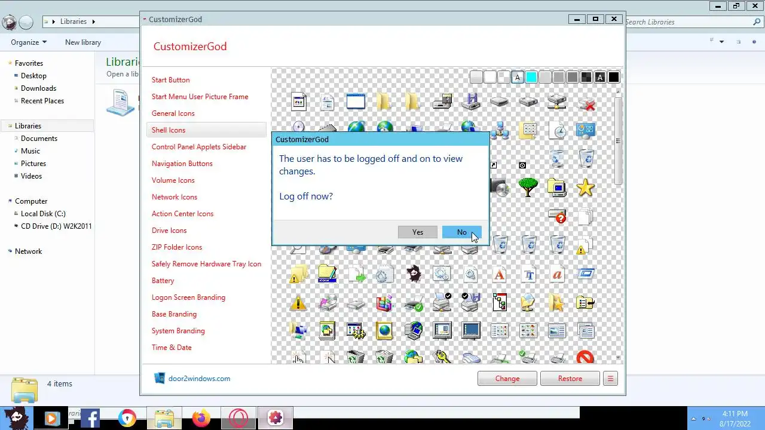Click No in the log off dialog

click(x=461, y=232)
